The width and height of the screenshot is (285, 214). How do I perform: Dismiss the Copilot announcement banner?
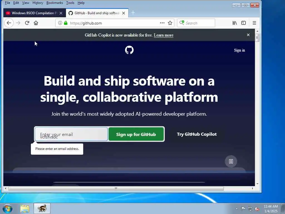[x=248, y=35]
